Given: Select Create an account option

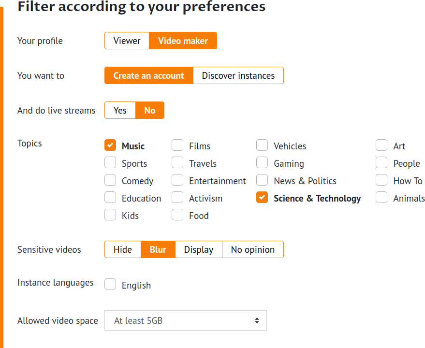Looking at the screenshot, I should click(x=148, y=75).
